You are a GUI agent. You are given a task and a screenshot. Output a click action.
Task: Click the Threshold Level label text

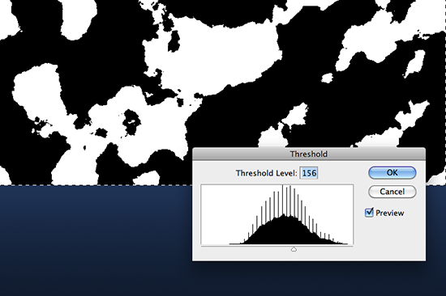click(267, 173)
